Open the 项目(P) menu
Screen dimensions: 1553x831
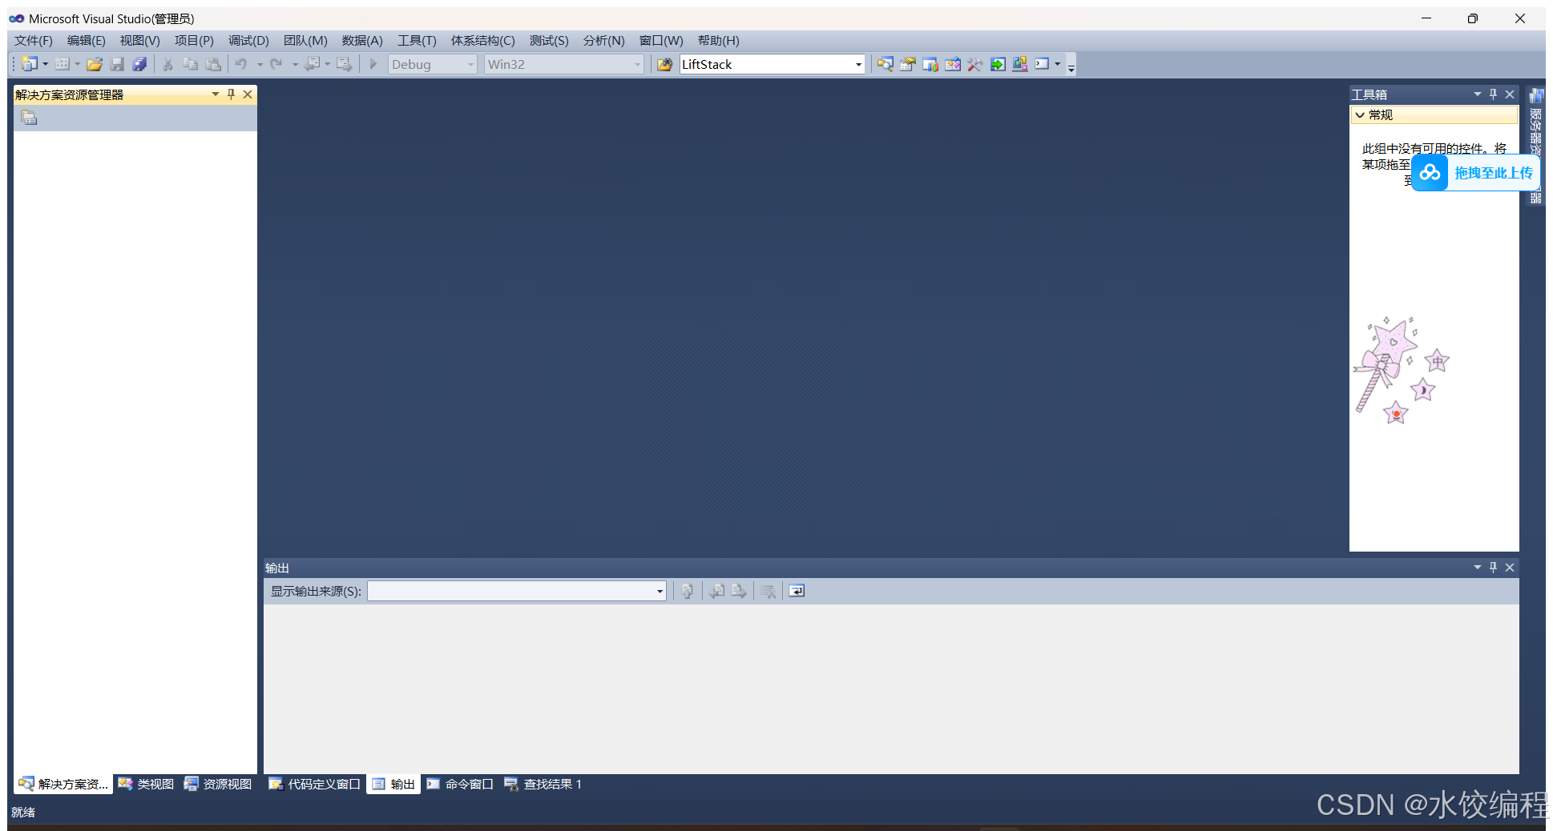(194, 41)
